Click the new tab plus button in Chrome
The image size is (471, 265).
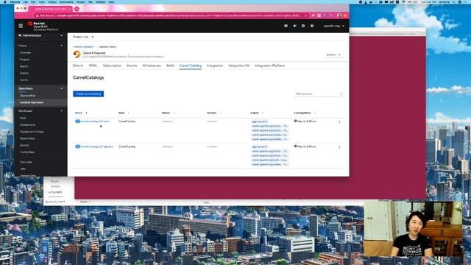pos(77,9)
